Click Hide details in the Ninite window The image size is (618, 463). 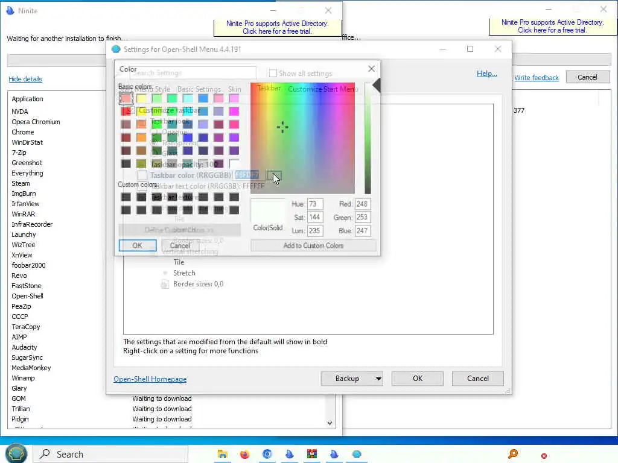point(25,79)
